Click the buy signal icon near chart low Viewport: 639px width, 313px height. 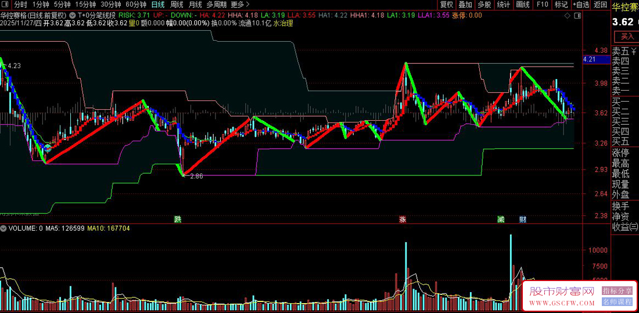coord(48,147)
